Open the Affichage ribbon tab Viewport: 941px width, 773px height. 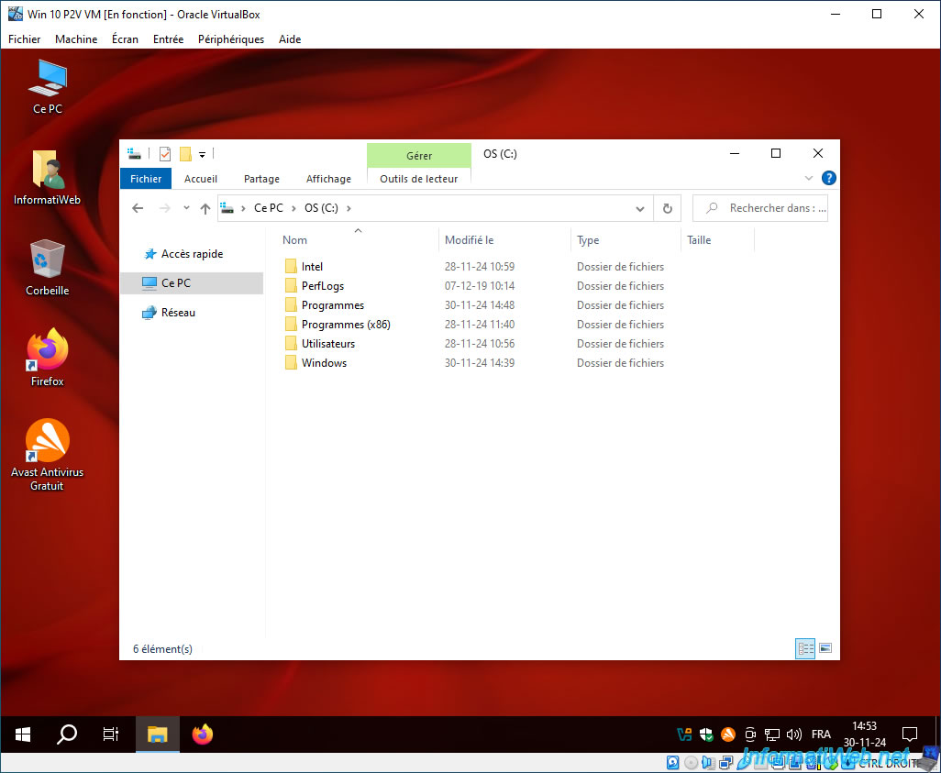[x=328, y=179]
